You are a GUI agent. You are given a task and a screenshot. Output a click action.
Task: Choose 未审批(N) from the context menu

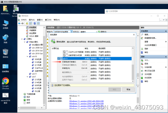click(x=74, y=68)
